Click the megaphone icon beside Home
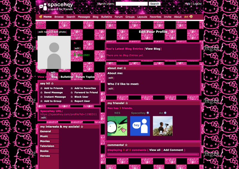239x169 pixels. (x=41, y=17)
